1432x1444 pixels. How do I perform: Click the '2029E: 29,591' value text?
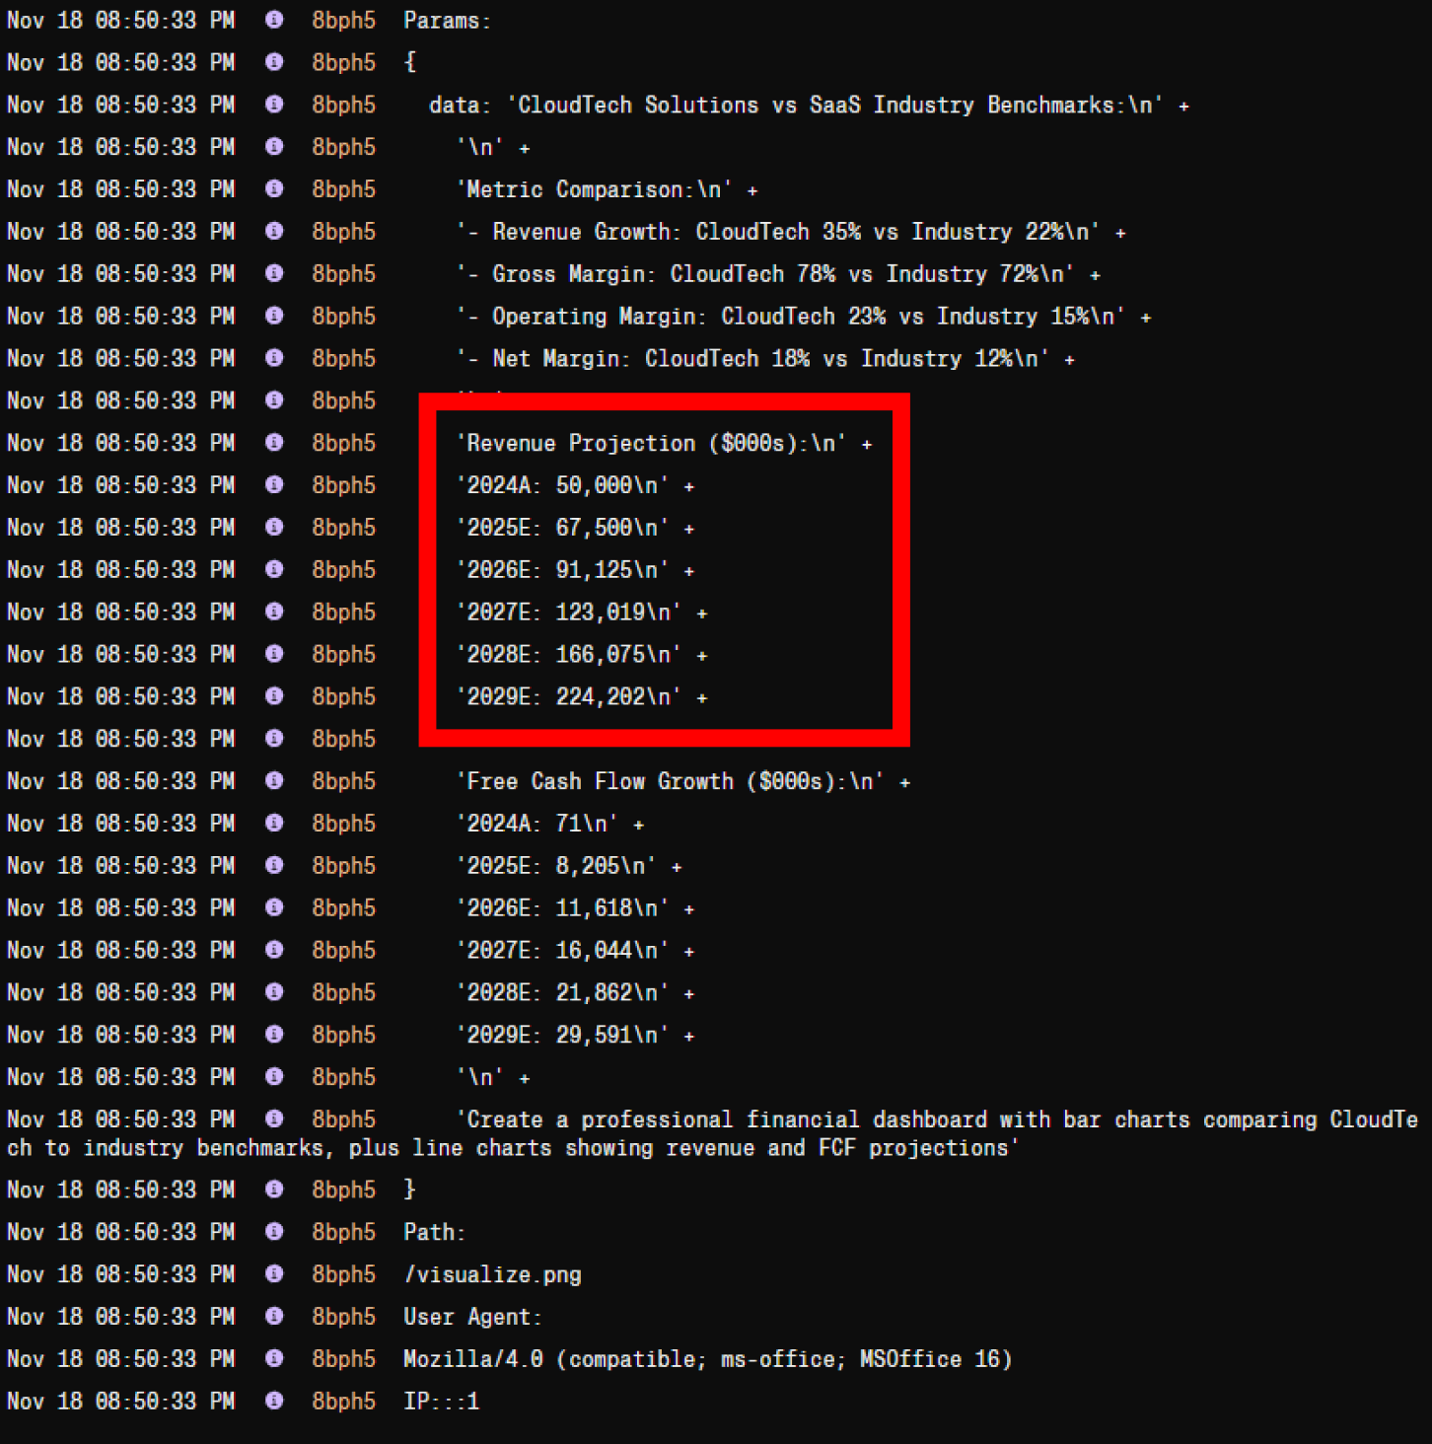coord(549,1036)
